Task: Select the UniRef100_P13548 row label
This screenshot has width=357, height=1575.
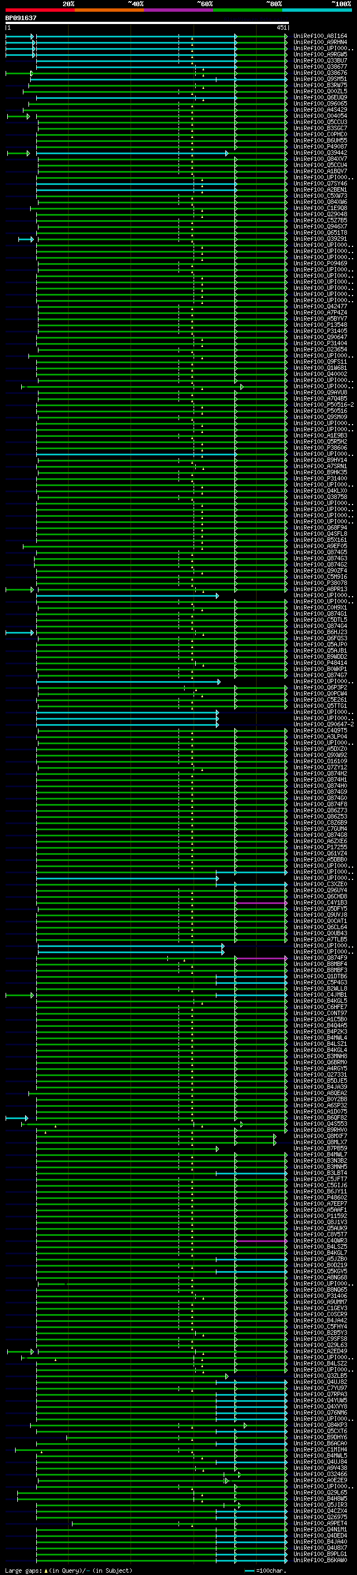Action: pos(320,325)
